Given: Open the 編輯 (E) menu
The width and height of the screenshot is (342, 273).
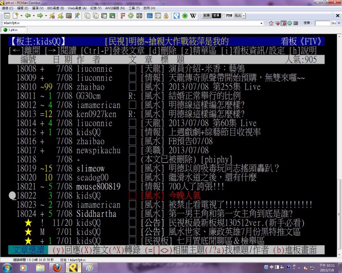Looking at the screenshot, I should coord(23,8).
